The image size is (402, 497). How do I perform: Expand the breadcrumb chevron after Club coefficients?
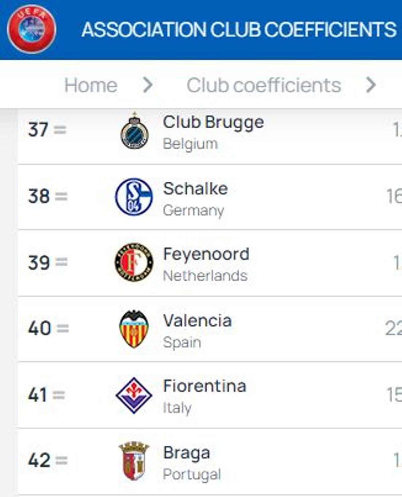coord(371,84)
